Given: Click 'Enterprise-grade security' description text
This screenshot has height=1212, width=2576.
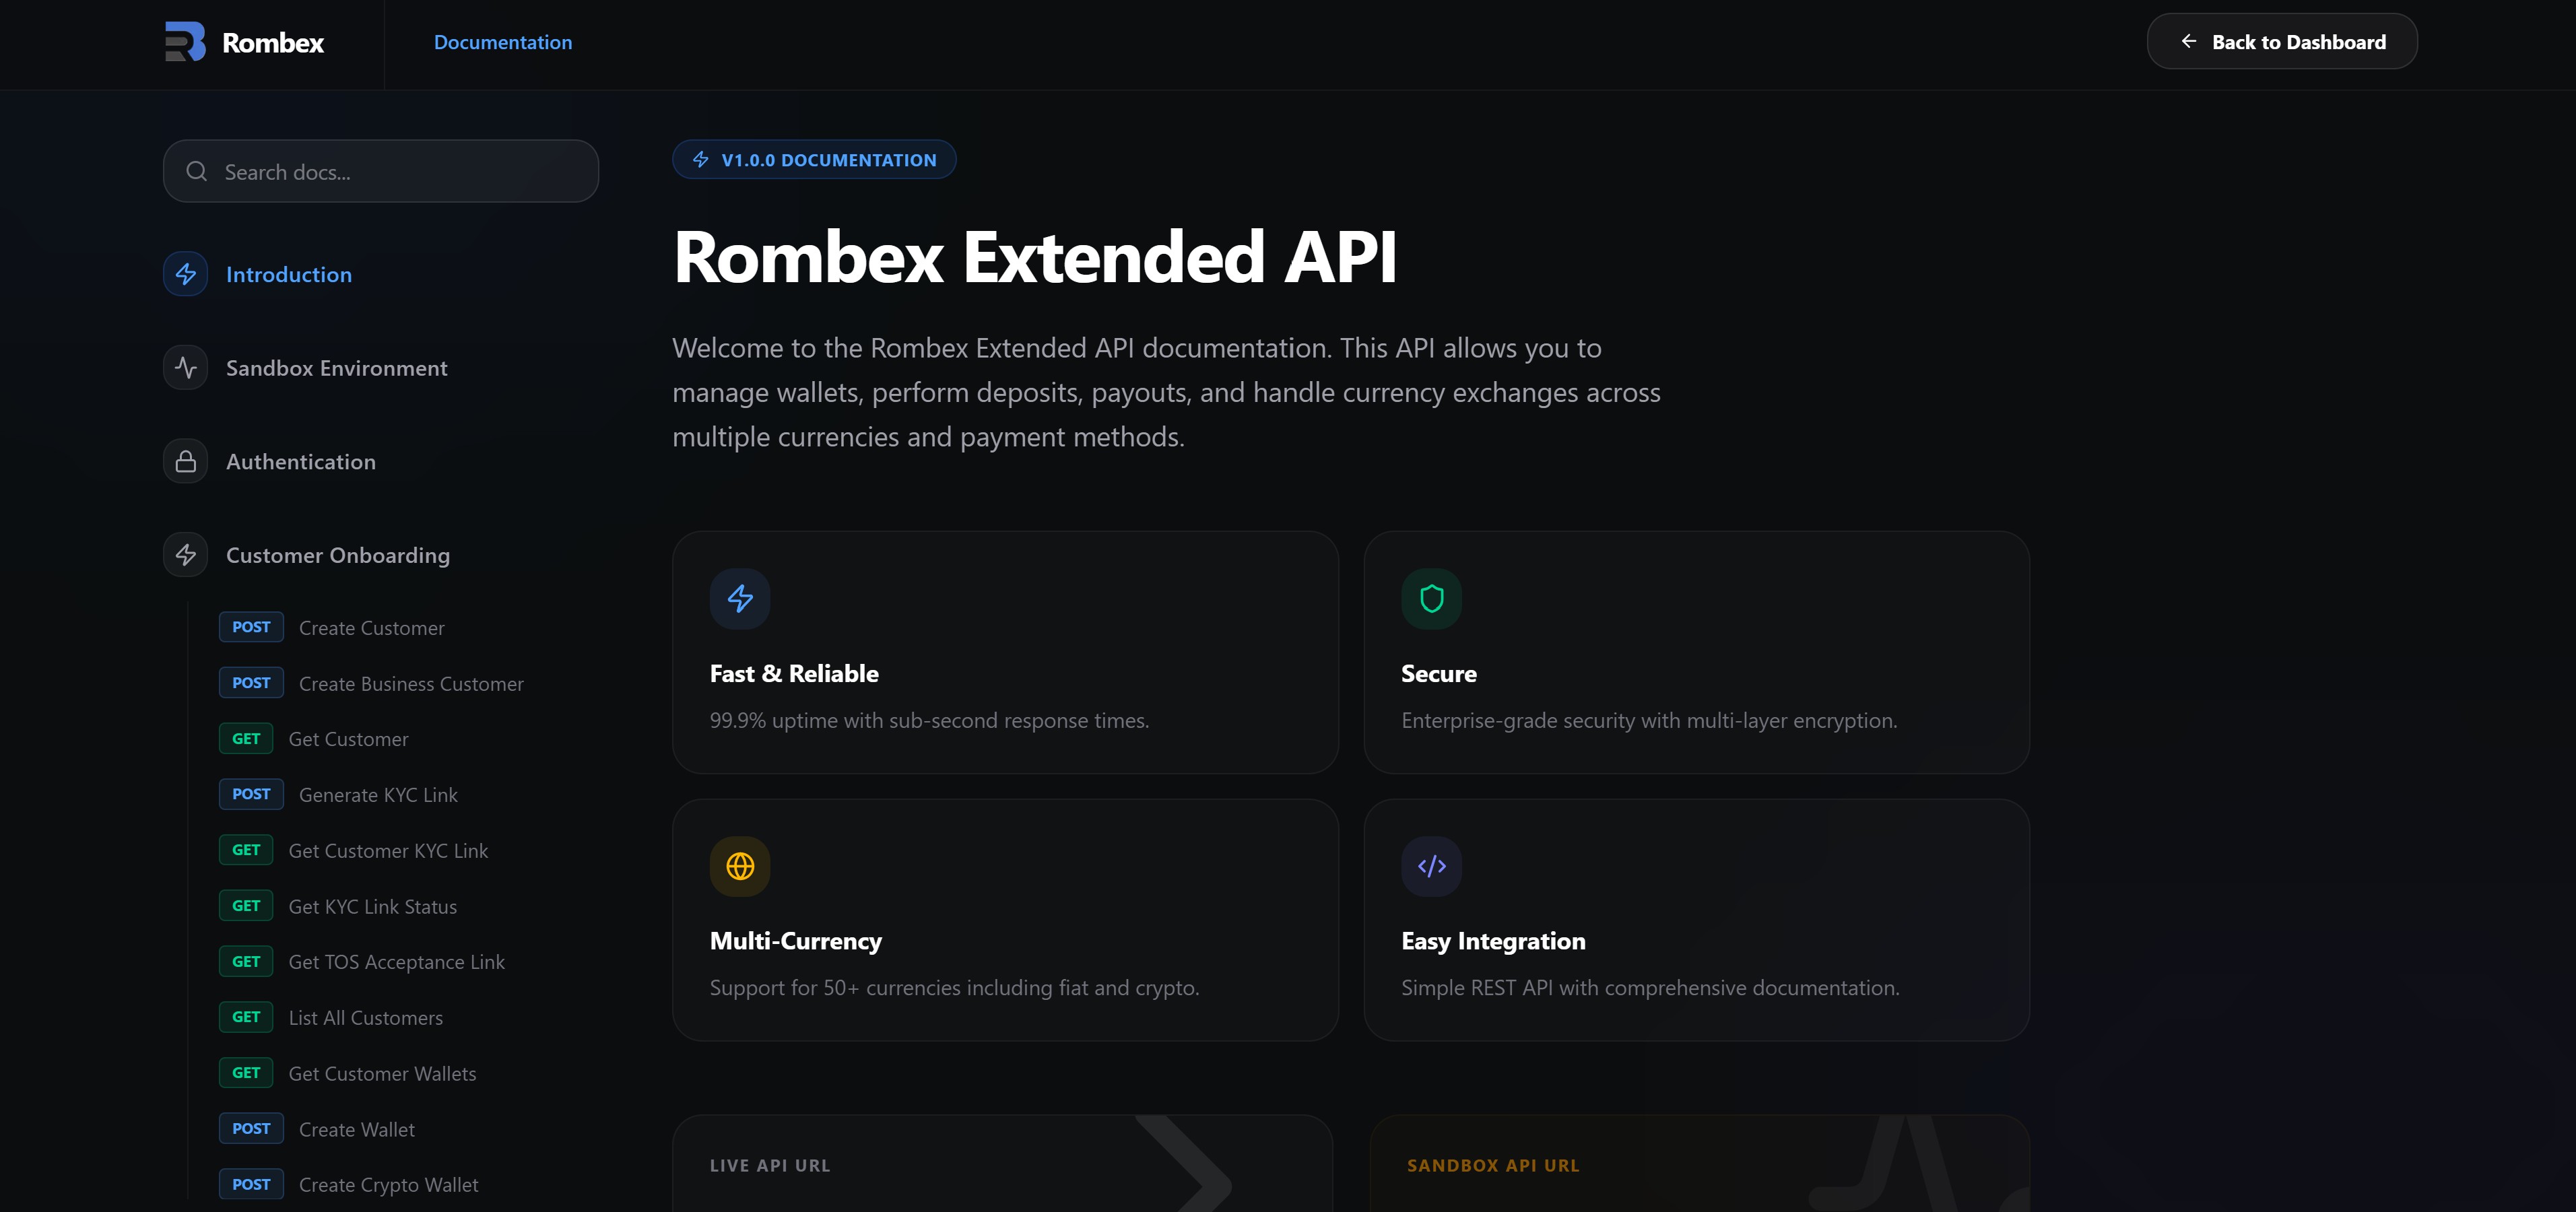Looking at the screenshot, I should pos(1649,720).
